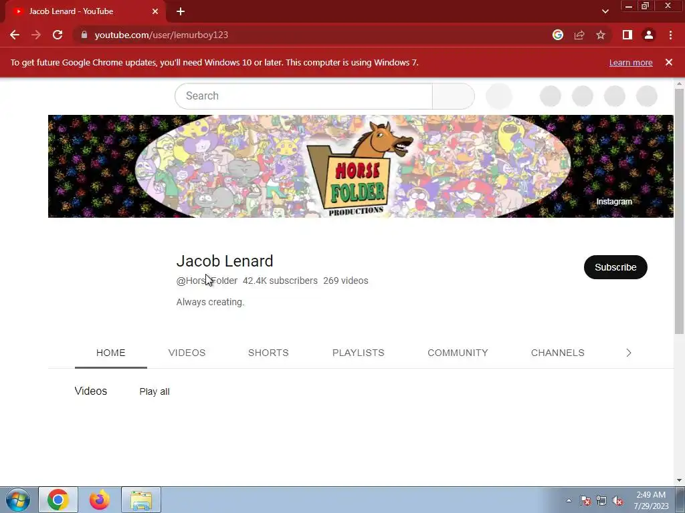Open the Learn more link
Image resolution: width=685 pixels, height=513 pixels.
point(631,62)
